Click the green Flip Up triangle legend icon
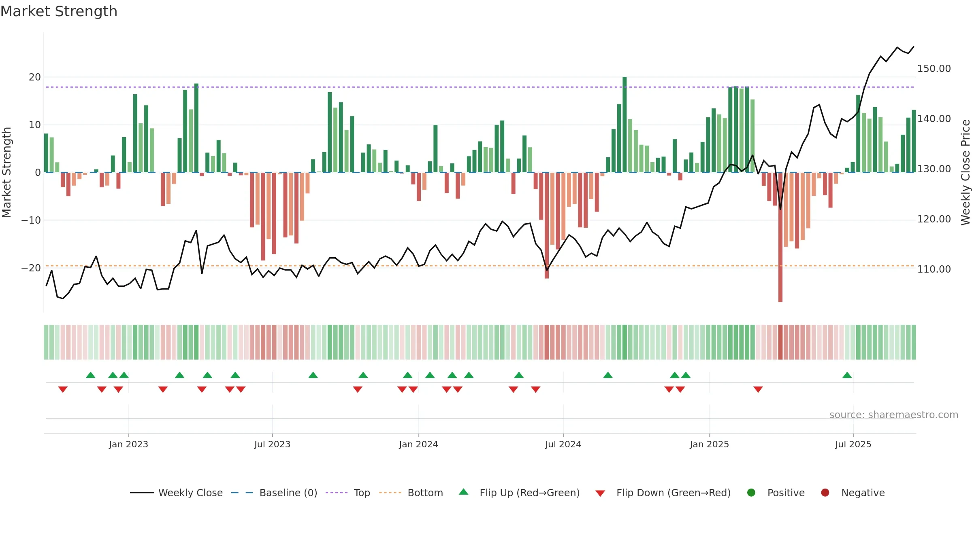The image size is (972, 546). [x=464, y=492]
